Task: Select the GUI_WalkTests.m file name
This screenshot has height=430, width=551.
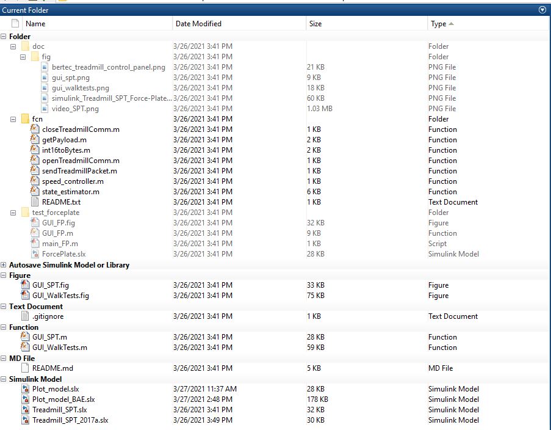Action: pos(59,348)
